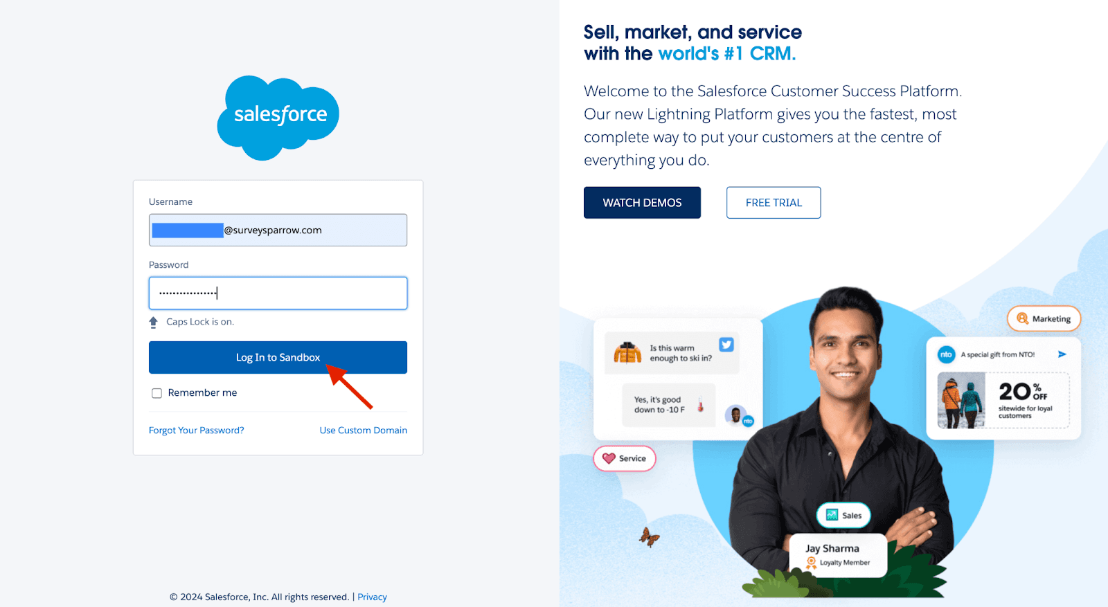Click the thermometer icon in chat reply
Screen dimensions: 1108x607
pos(701,405)
